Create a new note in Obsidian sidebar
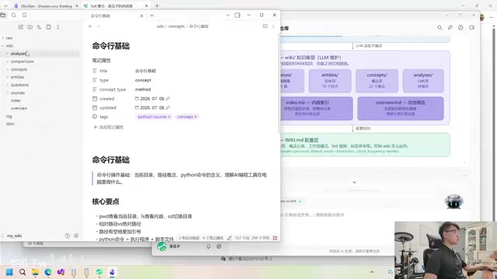497x279 pixels. (x=21, y=27)
